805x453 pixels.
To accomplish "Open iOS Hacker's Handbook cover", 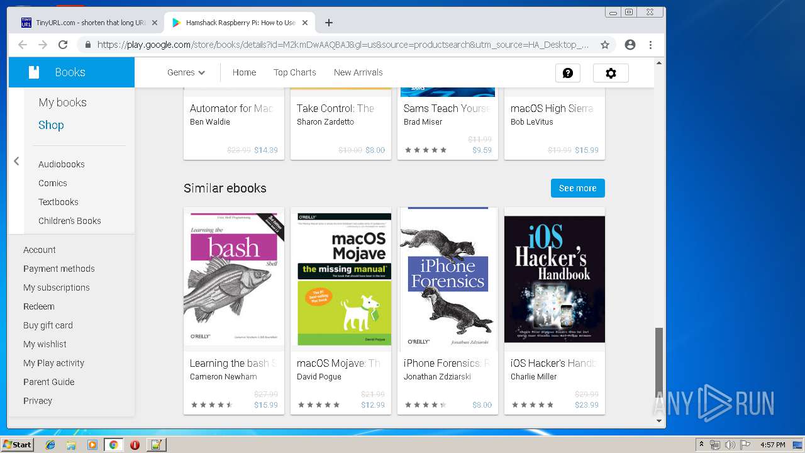I will [555, 279].
